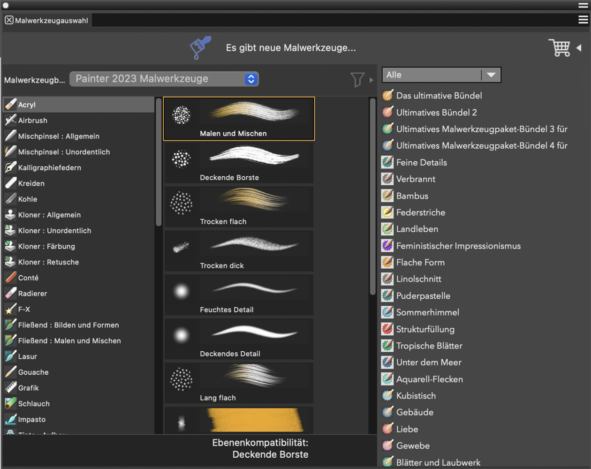Open the panel options hamburger menu

tap(583, 20)
